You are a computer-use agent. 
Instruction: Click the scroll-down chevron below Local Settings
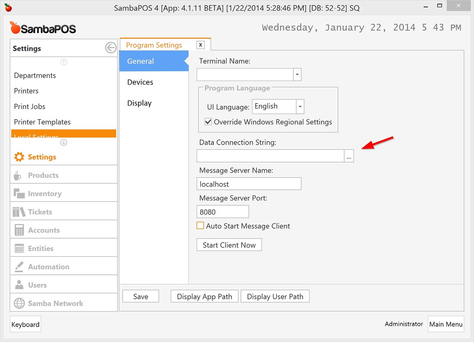point(63,143)
